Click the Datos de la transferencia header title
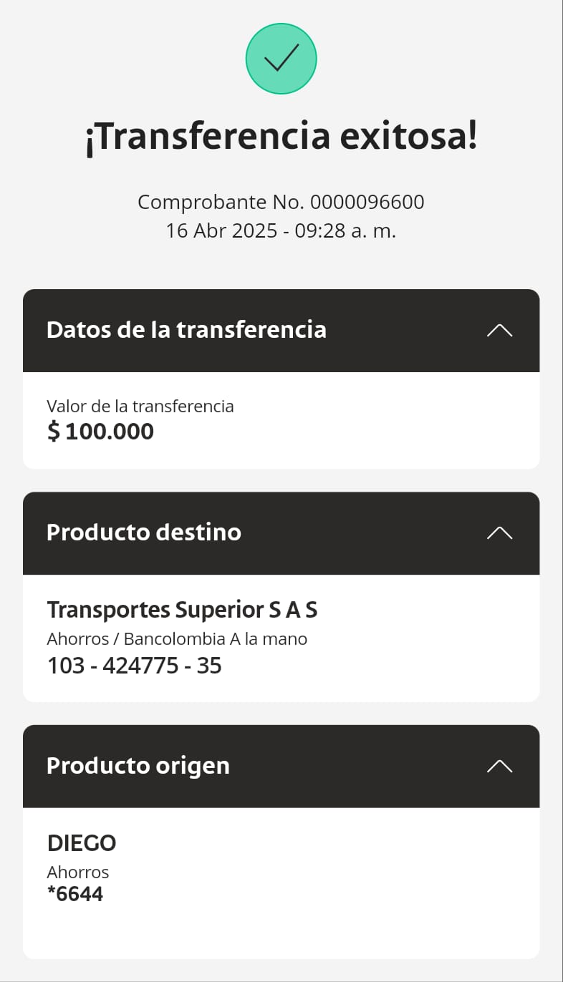The width and height of the screenshot is (563, 982). [x=186, y=330]
